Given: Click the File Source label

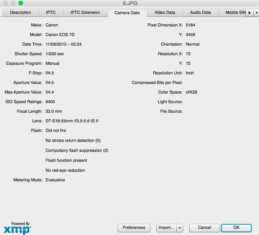Looking at the screenshot, I should click(x=172, y=112).
